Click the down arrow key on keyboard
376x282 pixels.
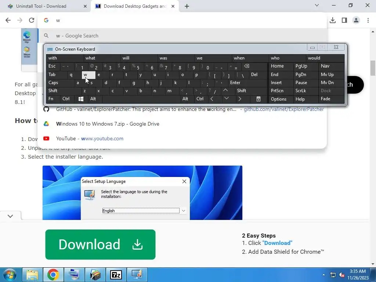[x=226, y=99]
